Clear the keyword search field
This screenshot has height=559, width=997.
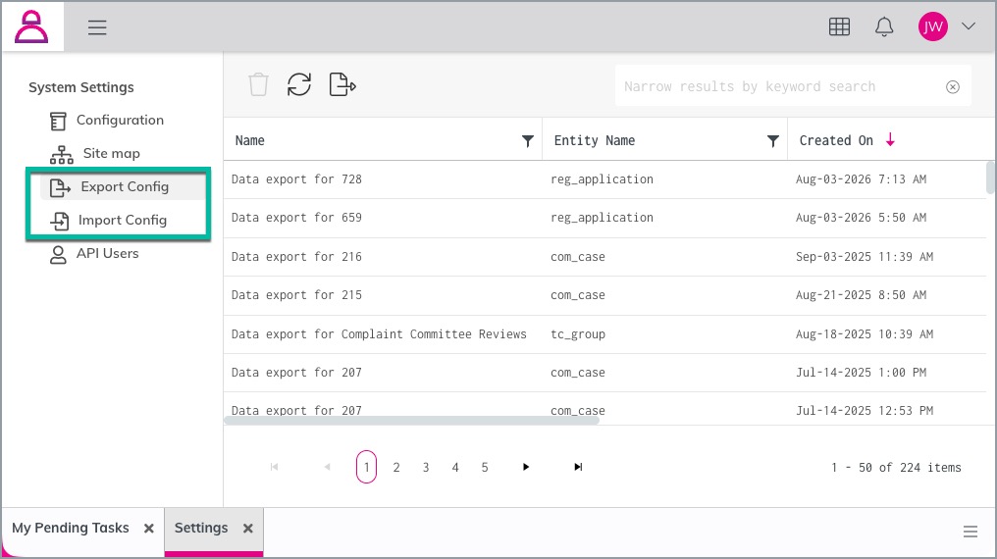953,87
